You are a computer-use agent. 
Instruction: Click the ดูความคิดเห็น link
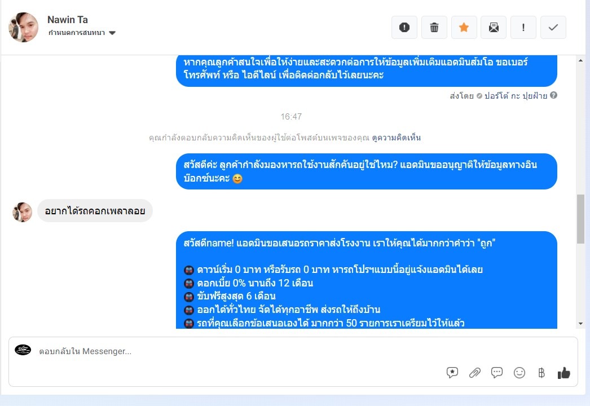coord(396,138)
